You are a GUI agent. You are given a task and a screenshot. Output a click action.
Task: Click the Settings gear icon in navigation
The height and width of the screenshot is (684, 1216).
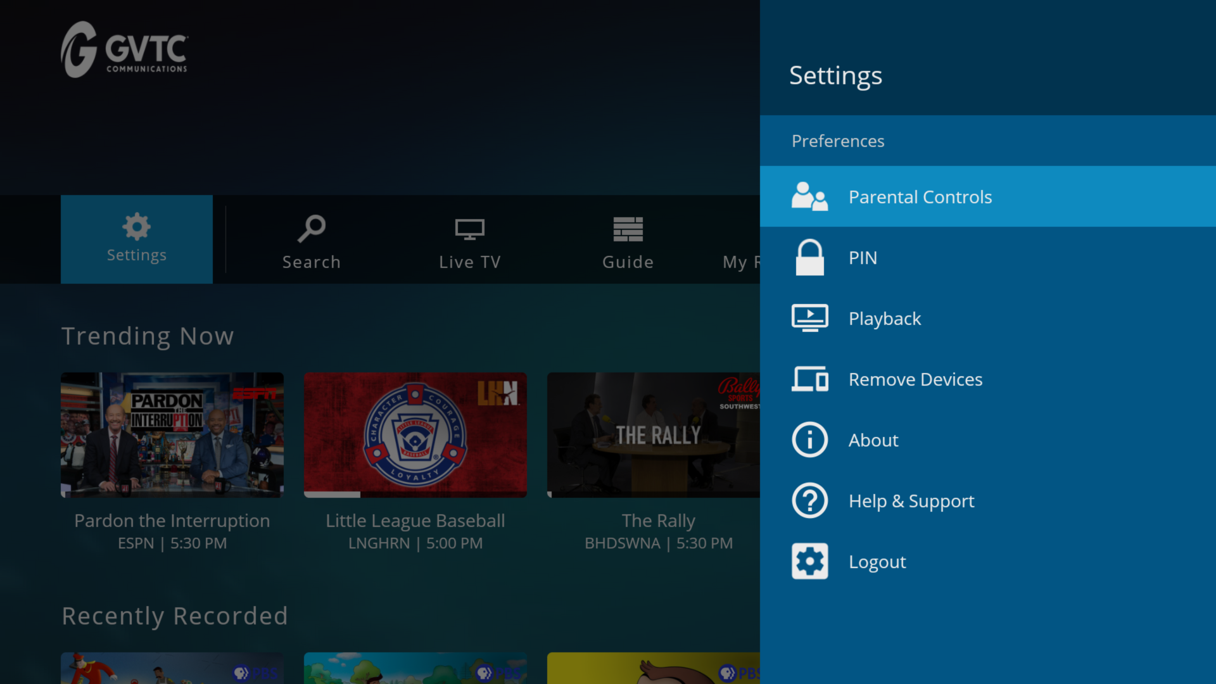click(x=136, y=225)
